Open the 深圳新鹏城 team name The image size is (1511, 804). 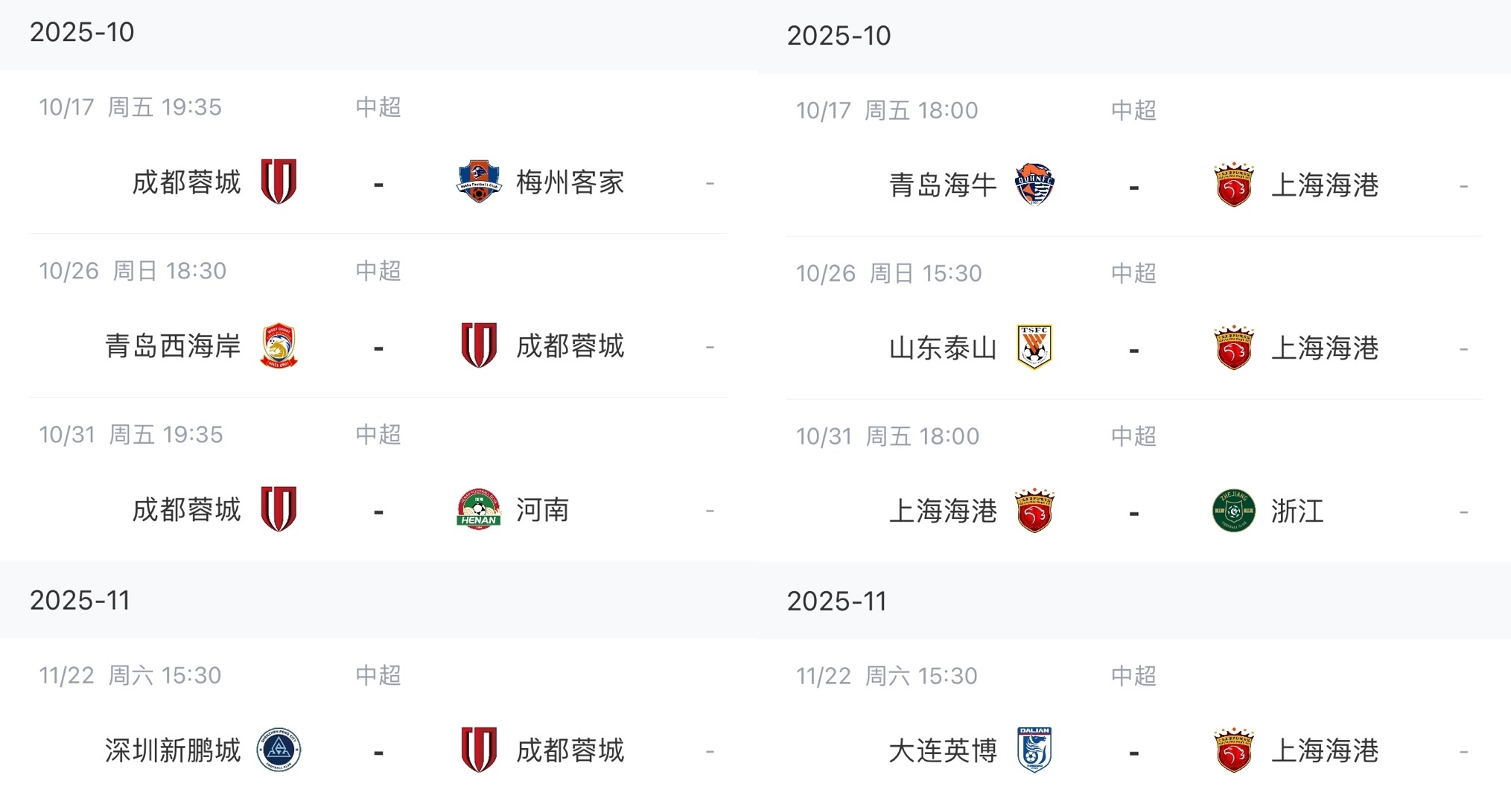[x=173, y=750]
